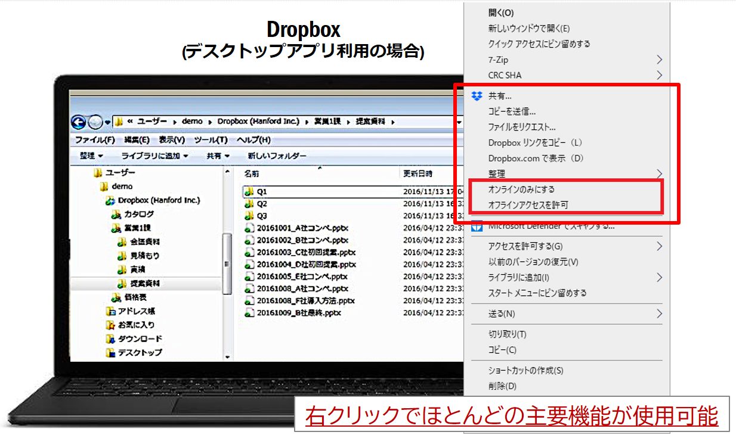Open the 編集(E) menu
This screenshot has height=435, width=736.
coord(137,140)
